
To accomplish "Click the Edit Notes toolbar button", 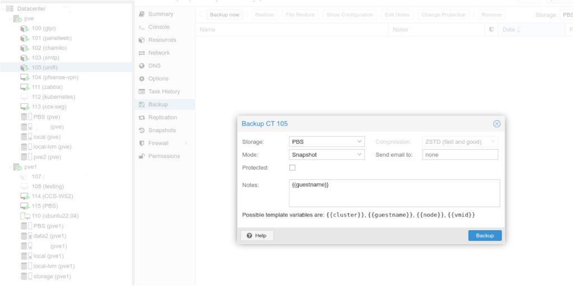I will pyautogui.click(x=397, y=15).
